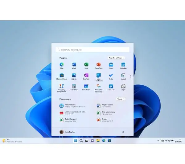185x164 pixels.
Task: Click the battery tray icon
Action: (172, 141)
